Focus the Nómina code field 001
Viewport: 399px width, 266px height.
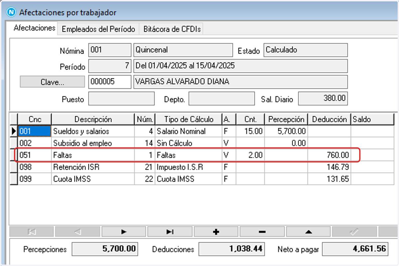point(110,50)
